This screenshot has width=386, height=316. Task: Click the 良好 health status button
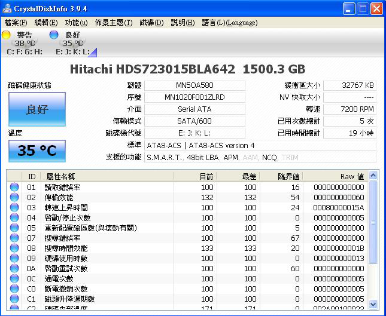(37, 109)
